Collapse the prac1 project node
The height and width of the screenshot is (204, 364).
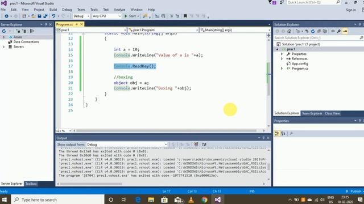pos(277,49)
